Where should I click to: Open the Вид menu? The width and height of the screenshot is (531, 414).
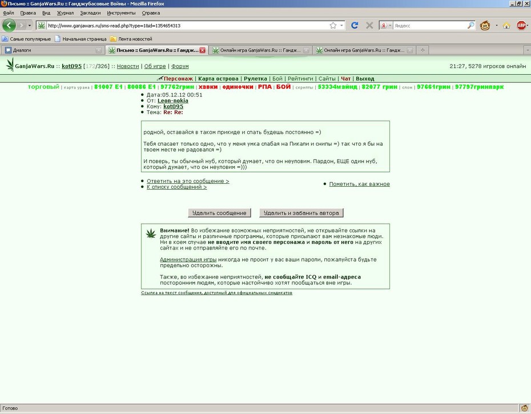pyautogui.click(x=46, y=13)
